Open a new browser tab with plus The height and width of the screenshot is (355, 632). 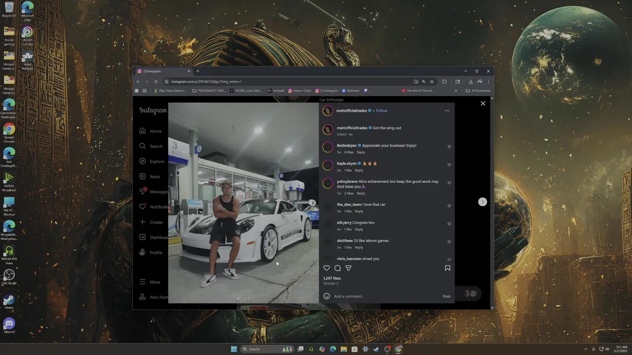[197, 71]
